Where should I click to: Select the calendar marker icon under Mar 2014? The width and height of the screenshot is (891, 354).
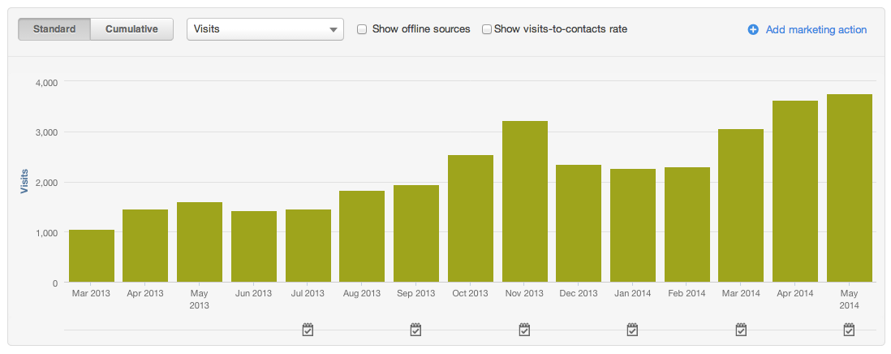(x=741, y=330)
